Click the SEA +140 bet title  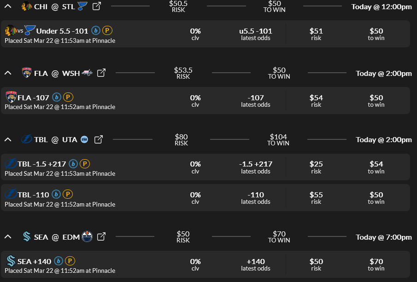pyautogui.click(x=34, y=261)
